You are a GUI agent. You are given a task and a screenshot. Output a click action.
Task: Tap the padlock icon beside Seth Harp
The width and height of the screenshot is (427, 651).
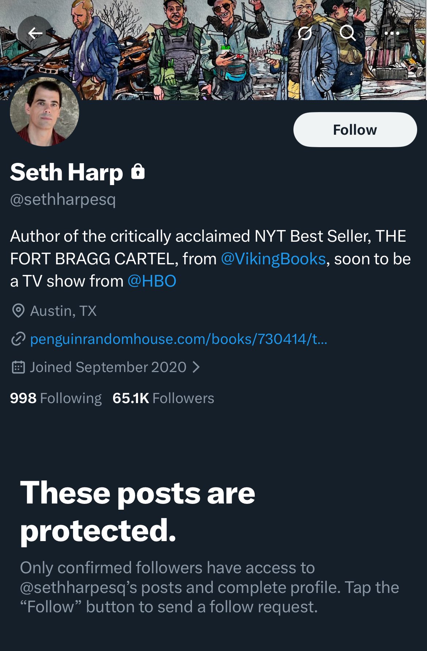pos(138,171)
